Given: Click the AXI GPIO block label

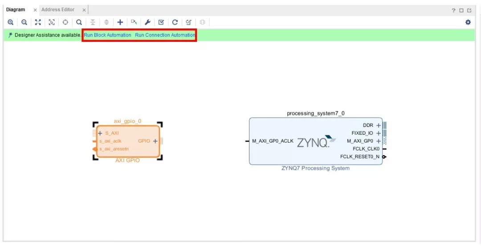Looking at the screenshot, I should pyautogui.click(x=128, y=160).
